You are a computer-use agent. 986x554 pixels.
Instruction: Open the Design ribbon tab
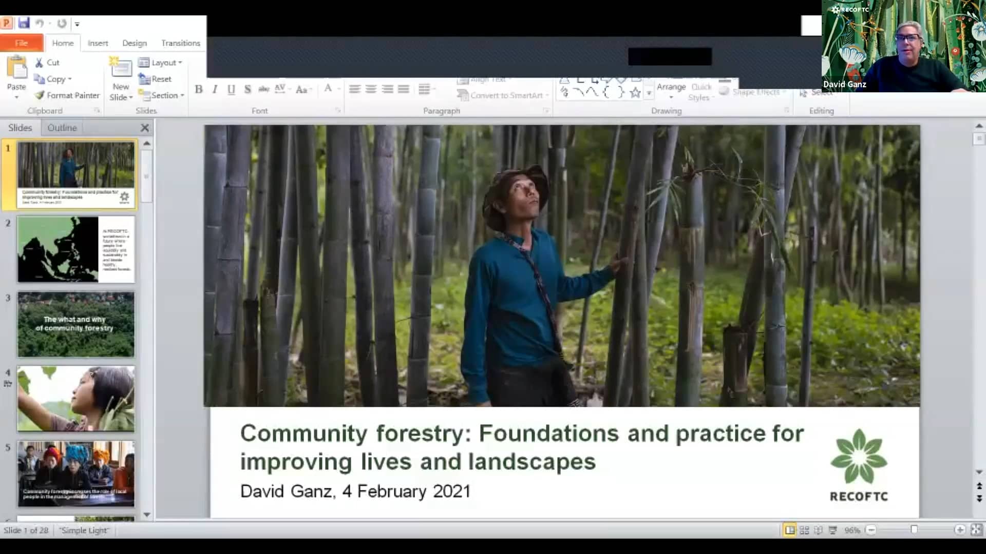click(x=134, y=43)
